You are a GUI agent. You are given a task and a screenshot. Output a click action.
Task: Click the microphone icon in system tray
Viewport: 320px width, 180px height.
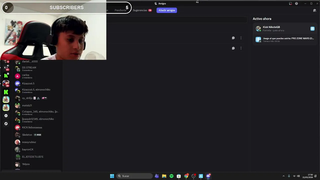point(289,176)
